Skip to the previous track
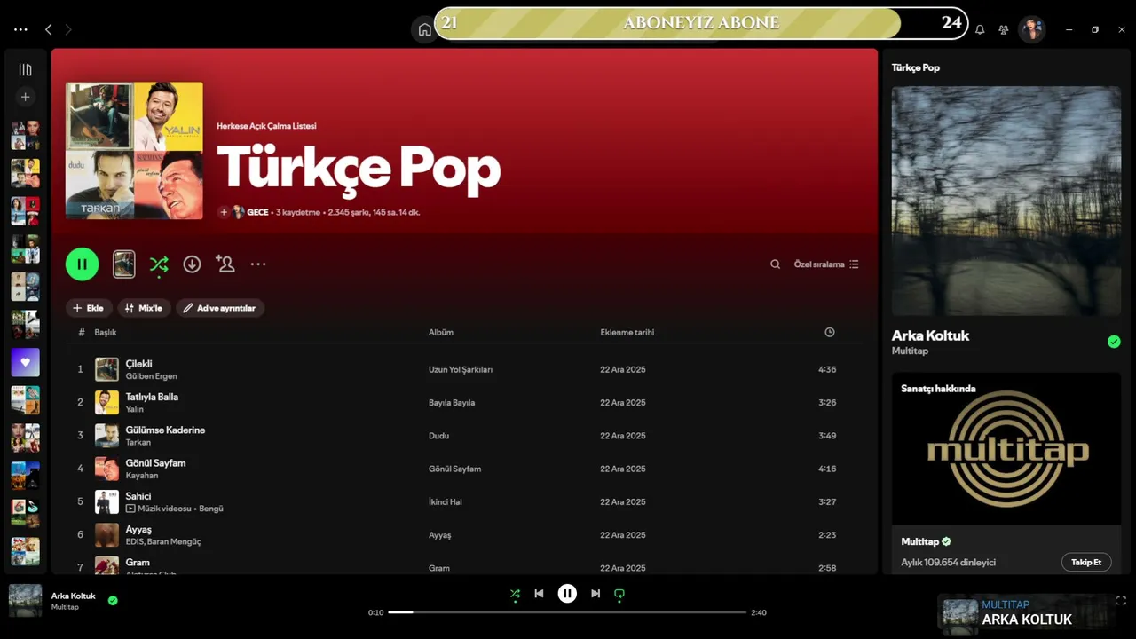This screenshot has width=1136, height=639. (539, 594)
